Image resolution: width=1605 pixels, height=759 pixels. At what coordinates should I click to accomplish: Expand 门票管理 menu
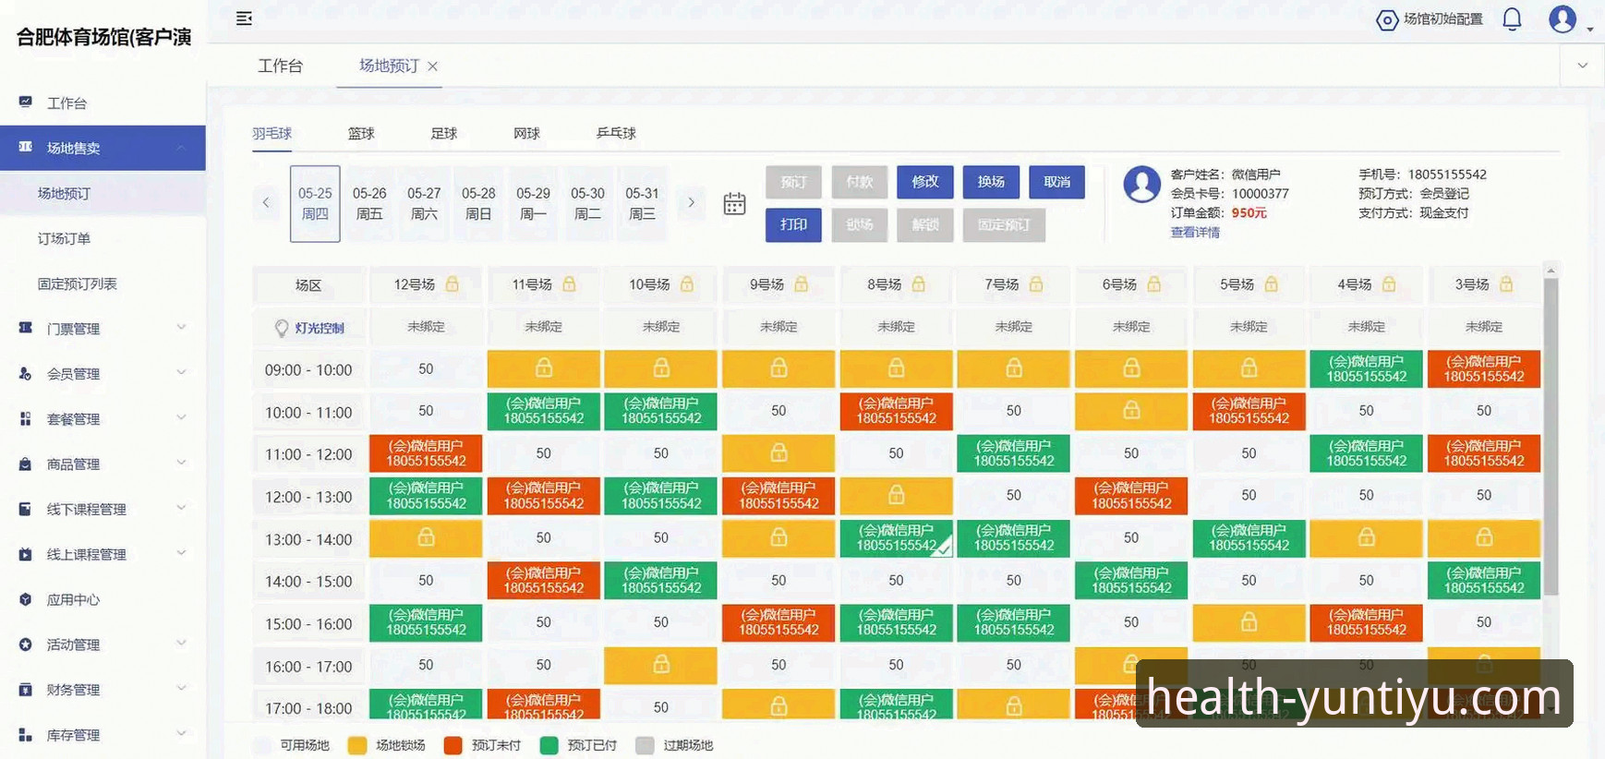(x=182, y=327)
